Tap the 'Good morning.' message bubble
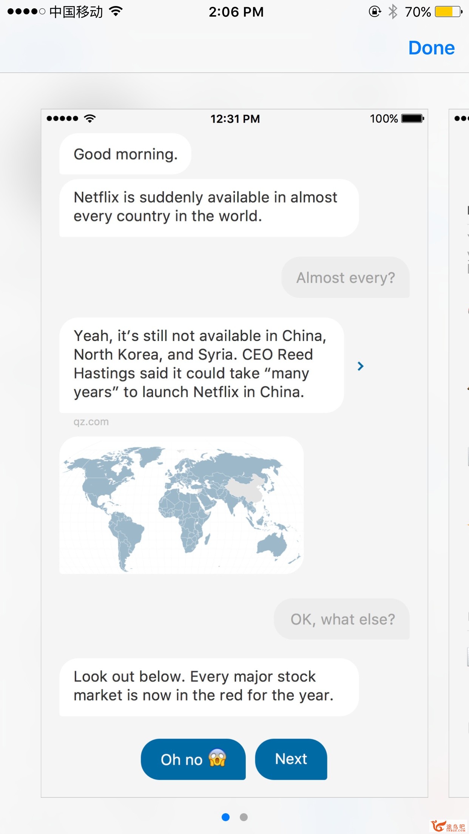469x834 pixels. click(125, 154)
